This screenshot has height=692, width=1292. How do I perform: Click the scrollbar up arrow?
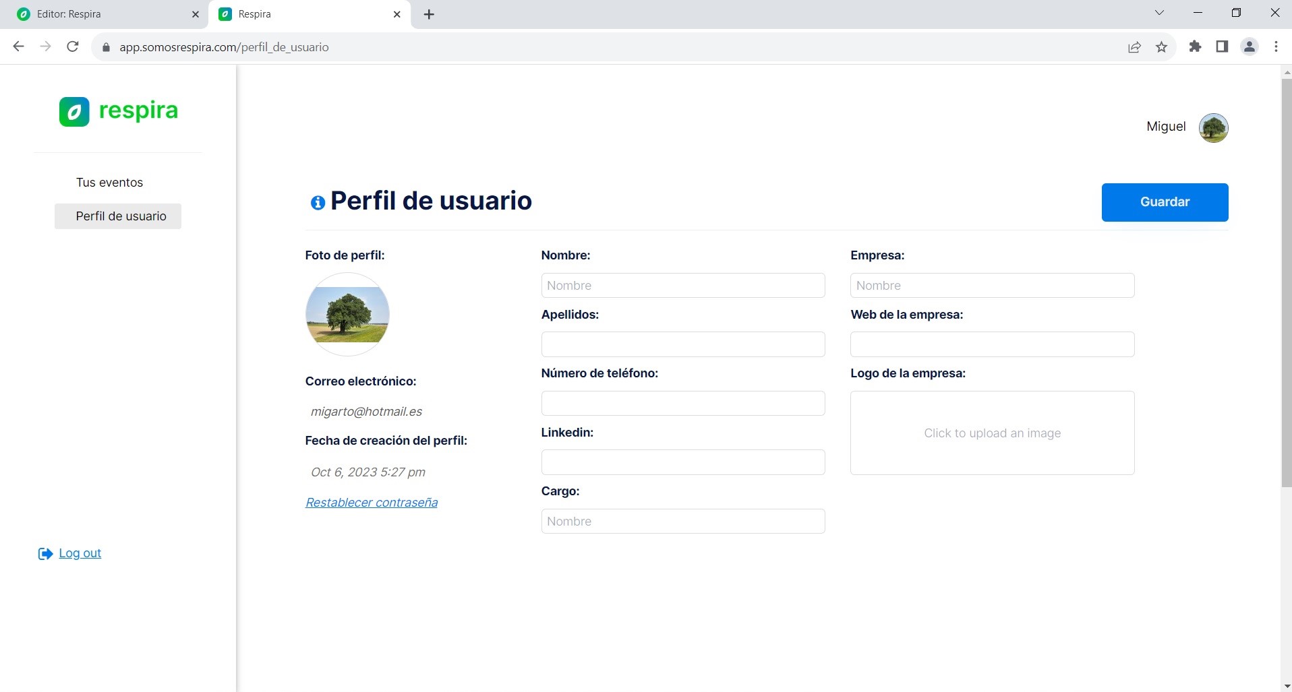[x=1287, y=71]
